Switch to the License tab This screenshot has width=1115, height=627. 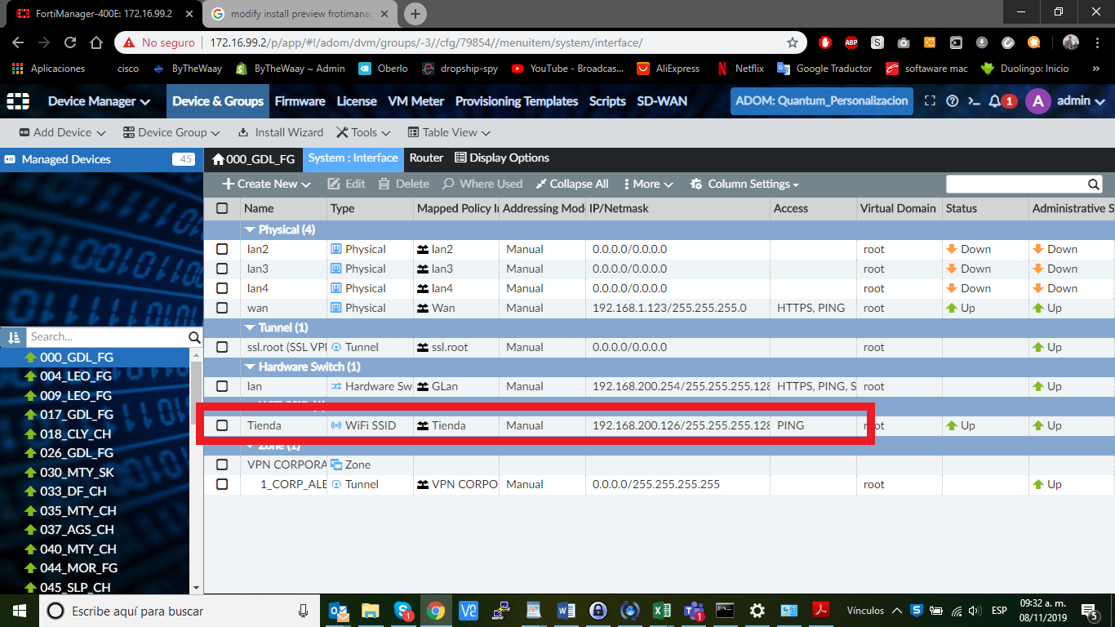pyautogui.click(x=357, y=101)
